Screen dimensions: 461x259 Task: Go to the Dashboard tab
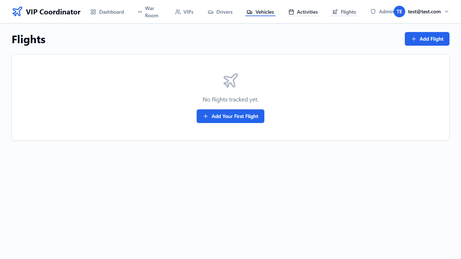(111, 12)
